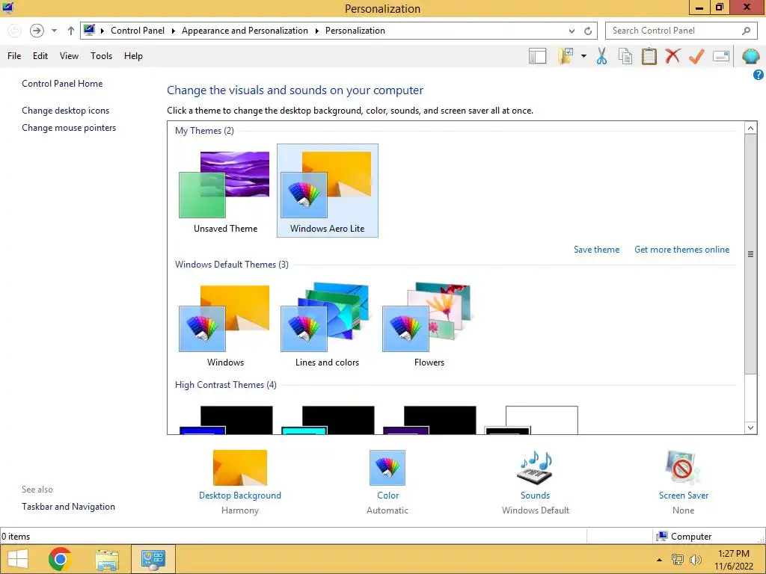This screenshot has width=766, height=574.
Task: Open the File menu
Action: click(14, 56)
